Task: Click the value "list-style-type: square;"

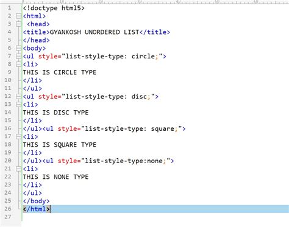Action: tap(131, 128)
